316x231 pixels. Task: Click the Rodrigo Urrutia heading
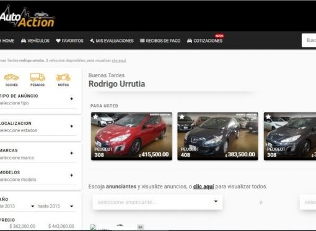coord(116,84)
